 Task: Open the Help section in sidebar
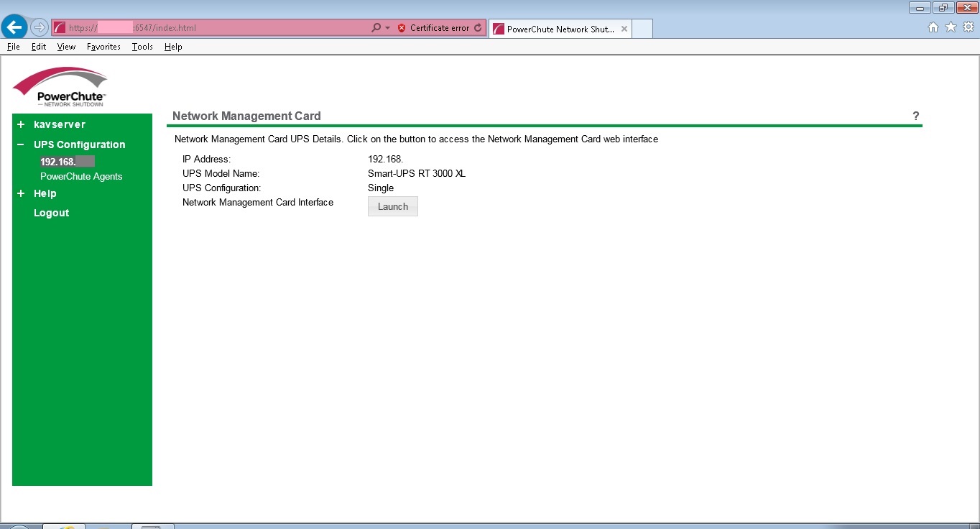tap(45, 193)
